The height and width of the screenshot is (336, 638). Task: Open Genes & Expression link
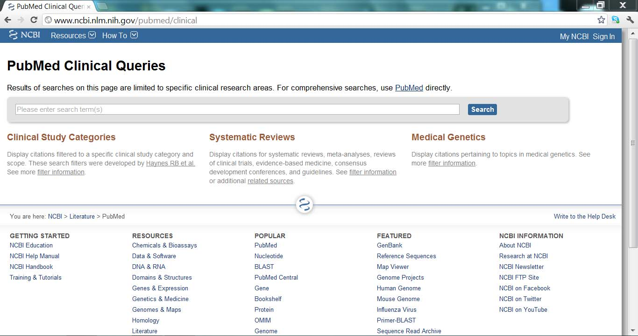[160, 288]
